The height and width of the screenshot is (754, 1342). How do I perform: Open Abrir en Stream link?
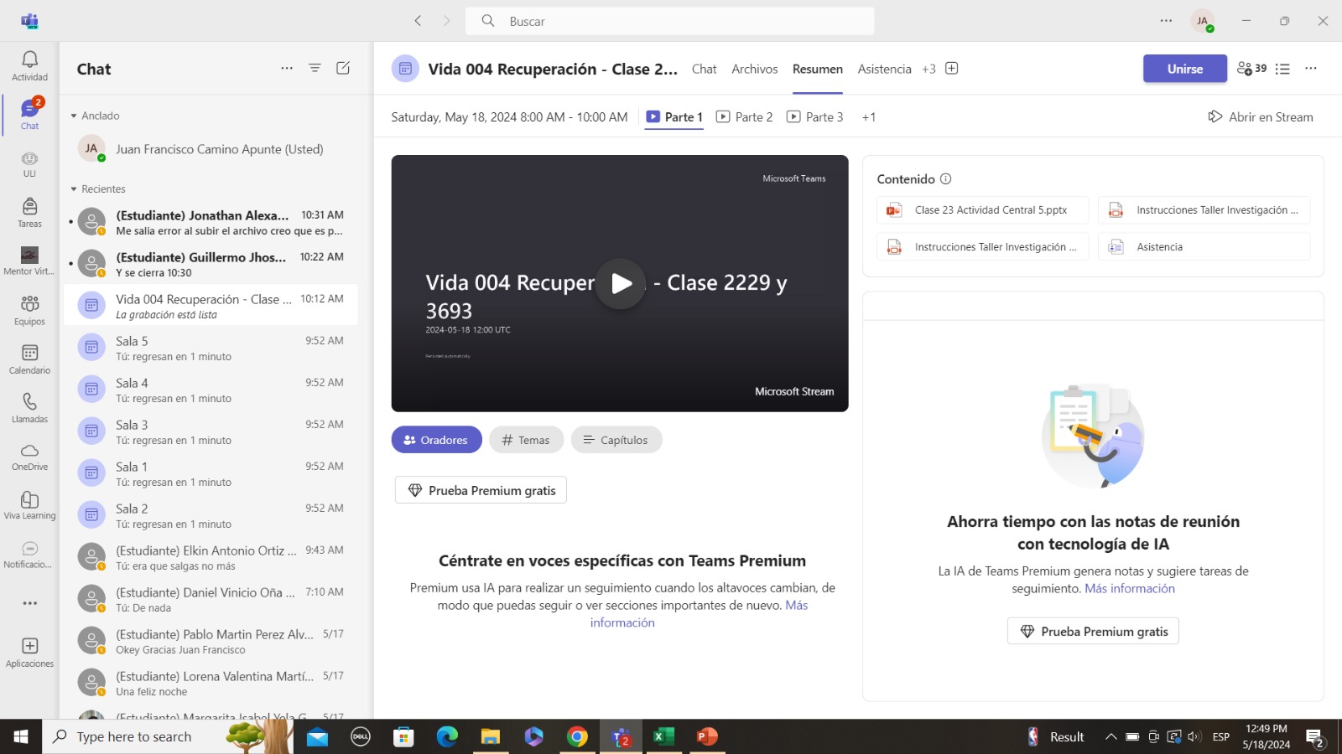[1261, 117]
